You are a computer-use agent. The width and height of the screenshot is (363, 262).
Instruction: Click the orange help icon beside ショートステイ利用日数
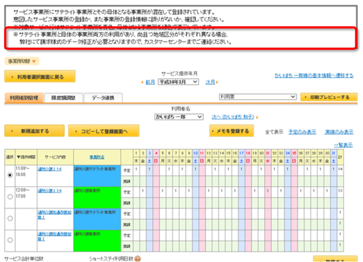pyautogui.click(x=138, y=259)
